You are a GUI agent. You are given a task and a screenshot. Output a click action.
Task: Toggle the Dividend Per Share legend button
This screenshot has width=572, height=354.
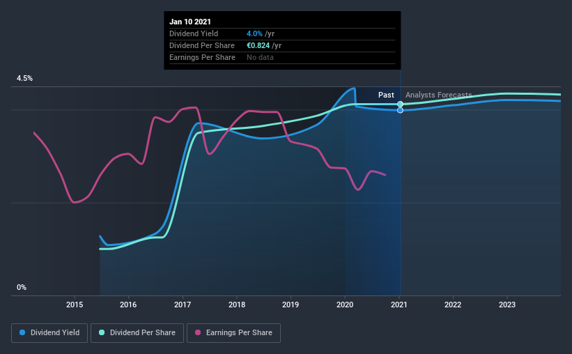point(137,333)
